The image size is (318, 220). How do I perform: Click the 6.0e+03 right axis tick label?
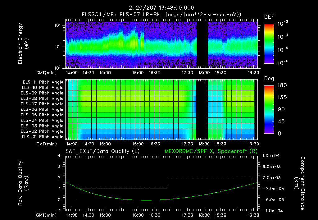(272, 167)
